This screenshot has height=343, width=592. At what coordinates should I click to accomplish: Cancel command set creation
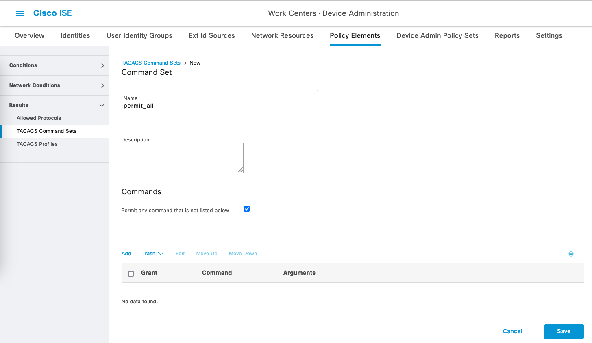coord(512,332)
